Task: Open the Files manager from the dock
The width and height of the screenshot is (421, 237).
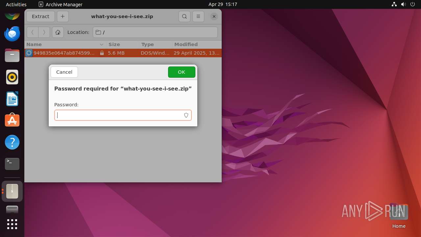Action: (12, 55)
